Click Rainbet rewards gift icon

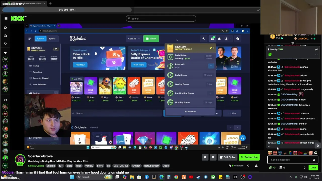pos(212,39)
